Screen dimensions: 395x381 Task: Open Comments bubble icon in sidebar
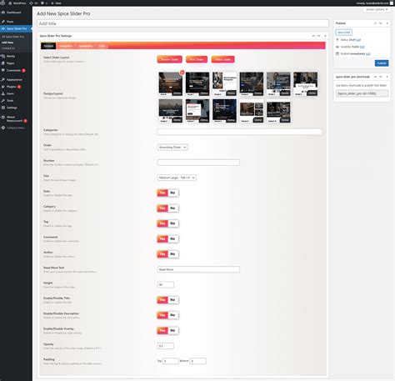coord(3,70)
